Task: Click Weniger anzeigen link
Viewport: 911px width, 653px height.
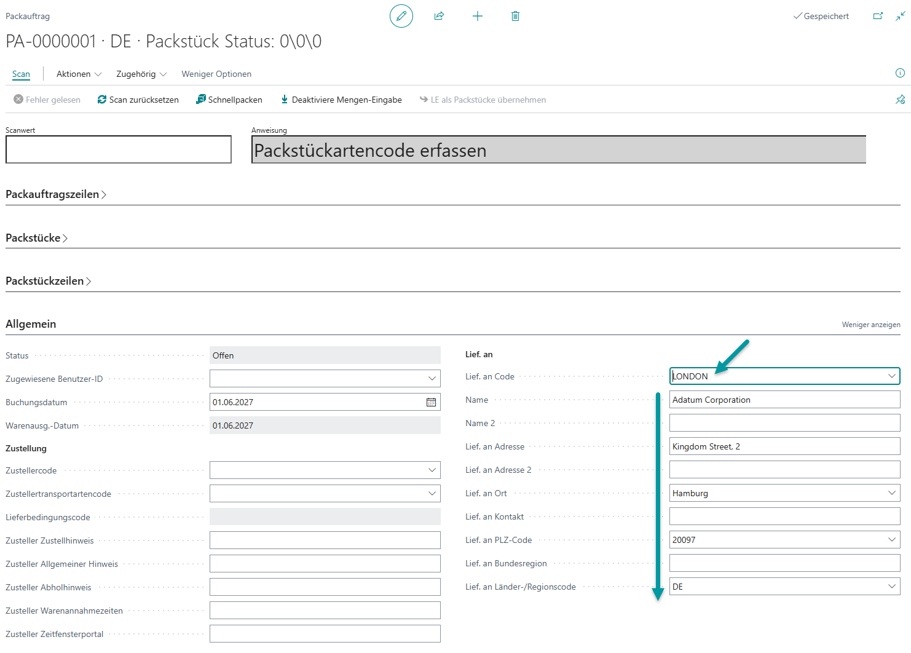Action: pyautogui.click(x=871, y=325)
